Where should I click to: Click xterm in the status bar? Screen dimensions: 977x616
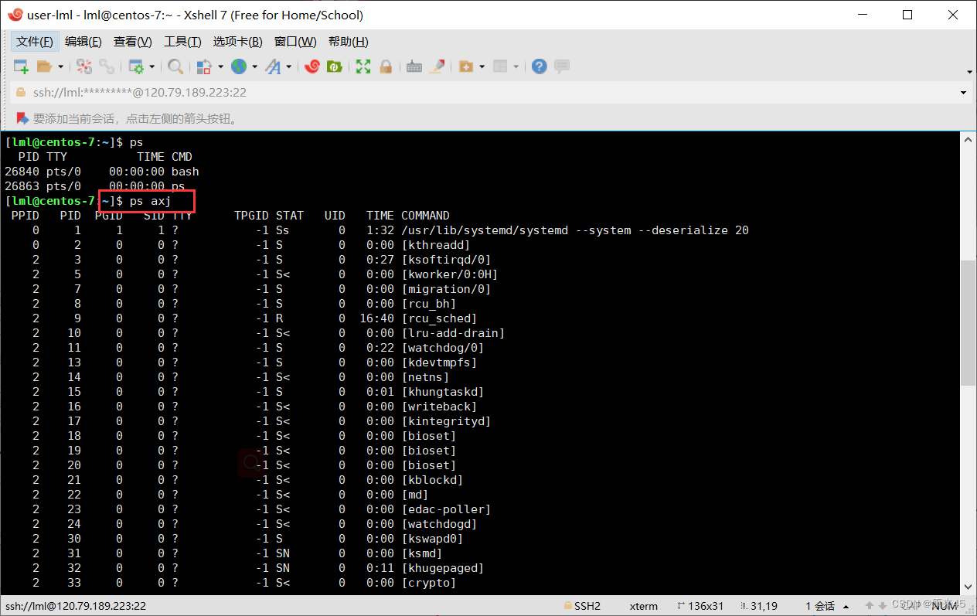coord(643,606)
